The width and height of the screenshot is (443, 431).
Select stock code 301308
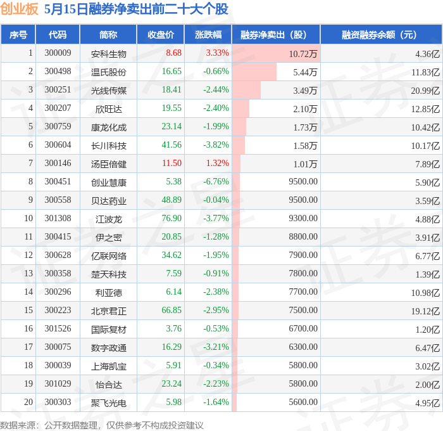coord(58,219)
